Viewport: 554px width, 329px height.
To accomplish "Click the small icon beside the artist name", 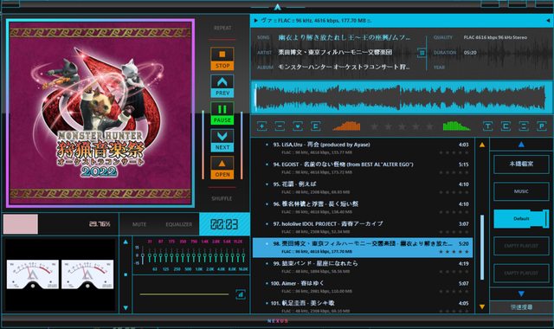I will point(422,53).
